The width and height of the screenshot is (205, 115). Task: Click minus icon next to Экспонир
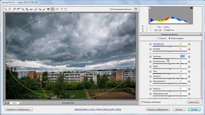pos(150,57)
